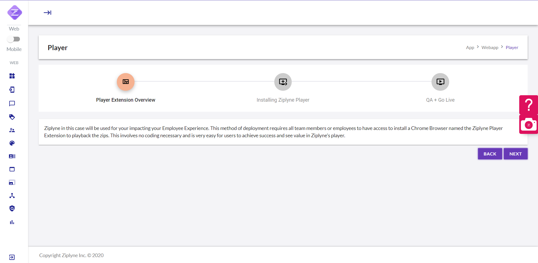Open the chat bubble icon in sidebar
Screen dimensions: 538x263
point(12,104)
